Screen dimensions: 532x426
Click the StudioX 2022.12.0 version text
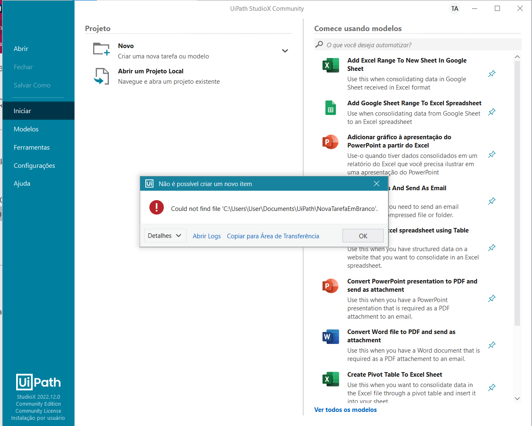click(39, 397)
